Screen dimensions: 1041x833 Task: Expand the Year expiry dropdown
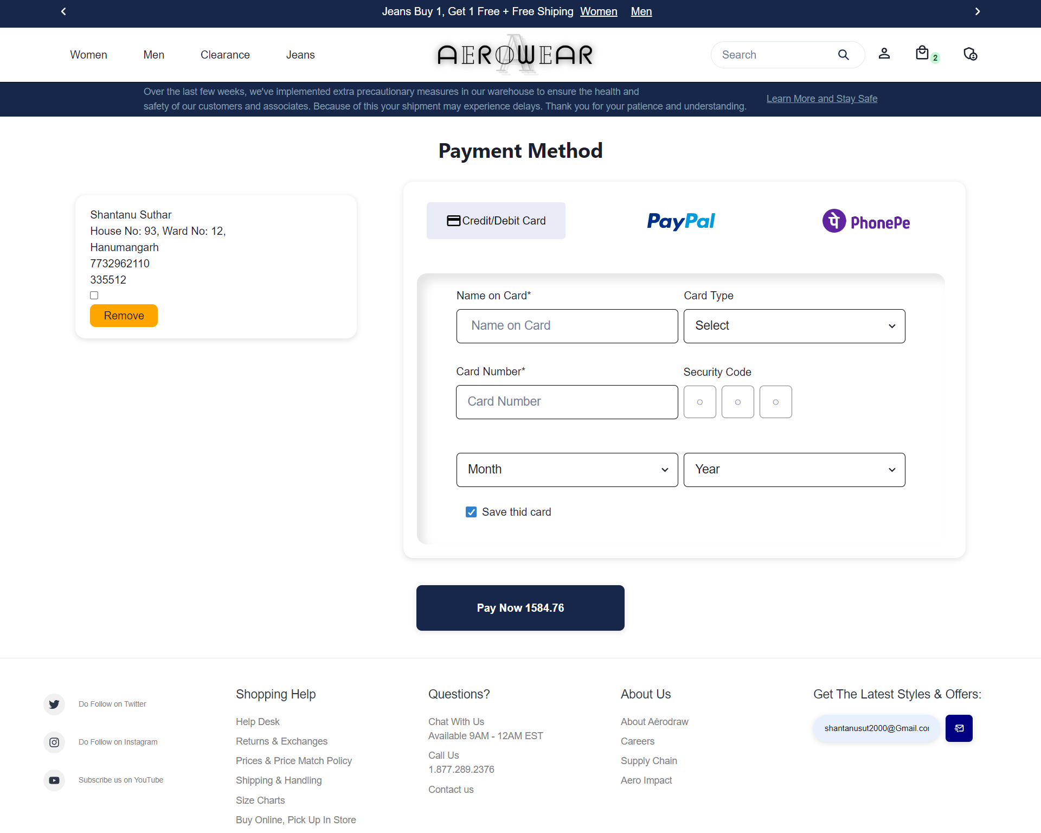(794, 470)
